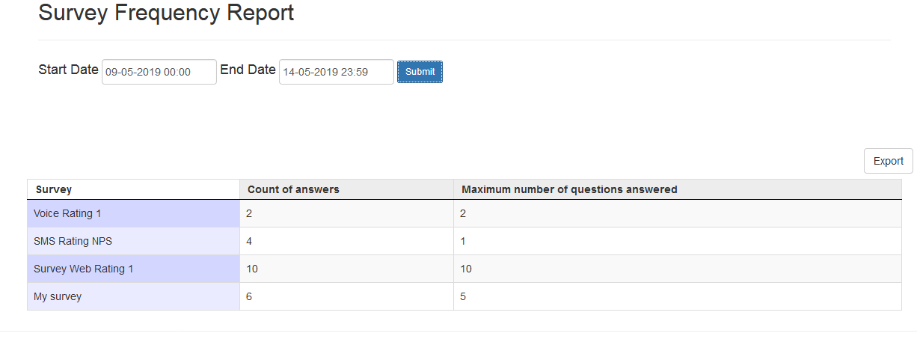
Task: Select the Survey Web Rating 1 row
Action: point(84,269)
